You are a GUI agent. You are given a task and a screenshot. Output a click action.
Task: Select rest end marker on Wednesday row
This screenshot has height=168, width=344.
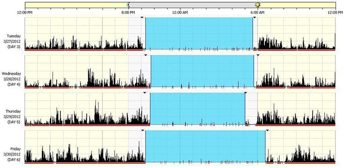258,55
